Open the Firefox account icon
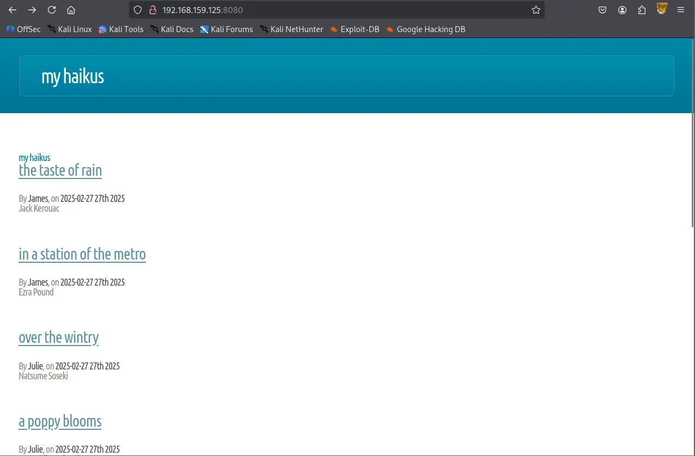 (x=622, y=10)
